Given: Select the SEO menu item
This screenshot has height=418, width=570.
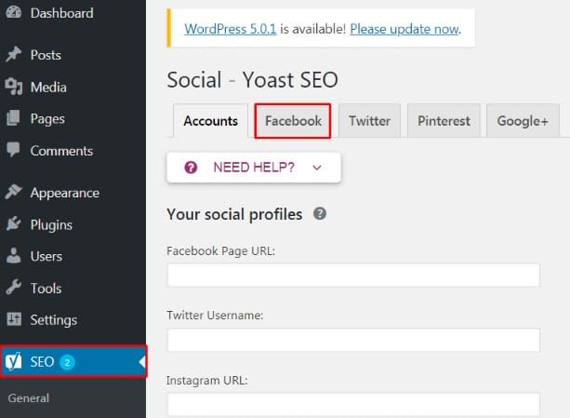Looking at the screenshot, I should (x=73, y=361).
